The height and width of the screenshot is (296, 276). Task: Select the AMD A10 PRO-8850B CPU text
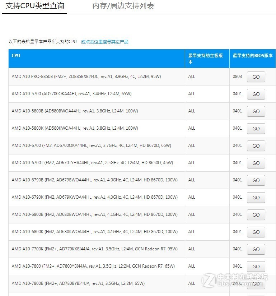86,77
